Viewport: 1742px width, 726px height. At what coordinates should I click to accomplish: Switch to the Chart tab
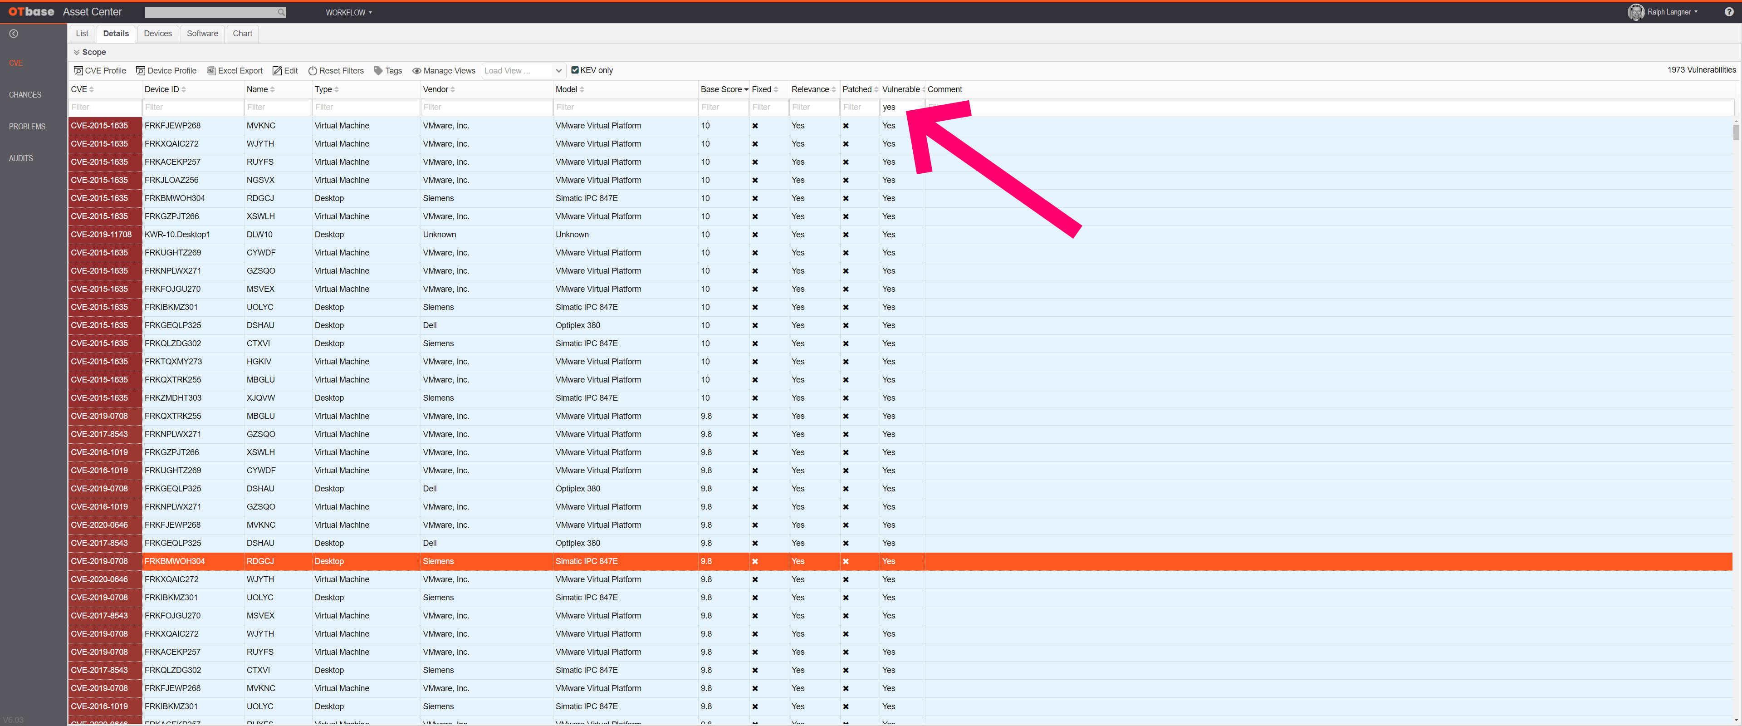242,34
